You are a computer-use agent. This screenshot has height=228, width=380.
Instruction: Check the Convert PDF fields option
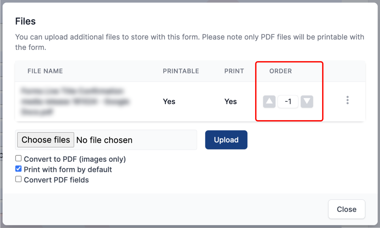pyautogui.click(x=18, y=179)
